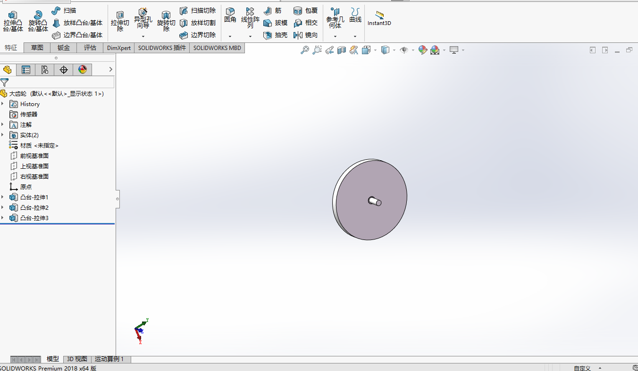Click the Edit Appearance color ball icon
The width and height of the screenshot is (638, 371).
coord(422,50)
